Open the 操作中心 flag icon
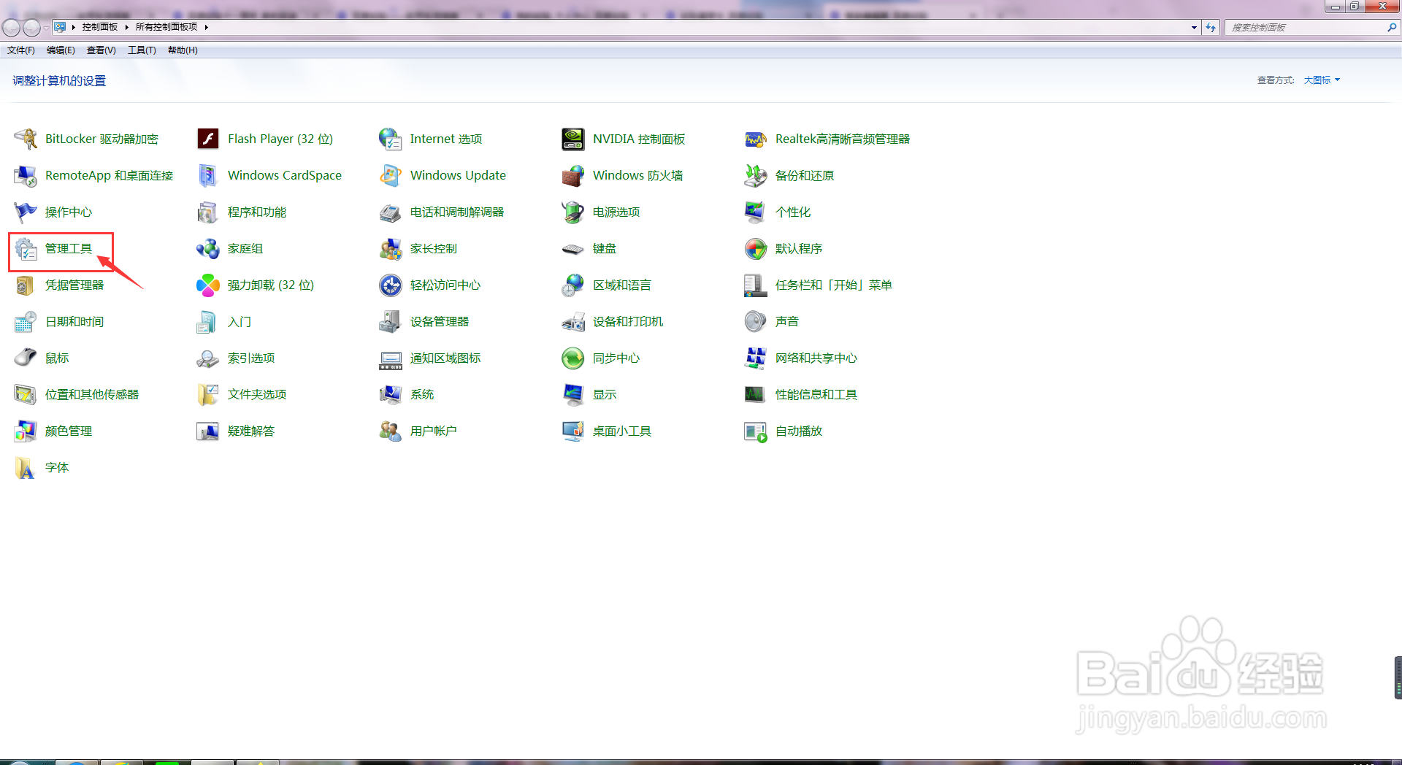The height and width of the screenshot is (765, 1402). pyautogui.click(x=26, y=212)
